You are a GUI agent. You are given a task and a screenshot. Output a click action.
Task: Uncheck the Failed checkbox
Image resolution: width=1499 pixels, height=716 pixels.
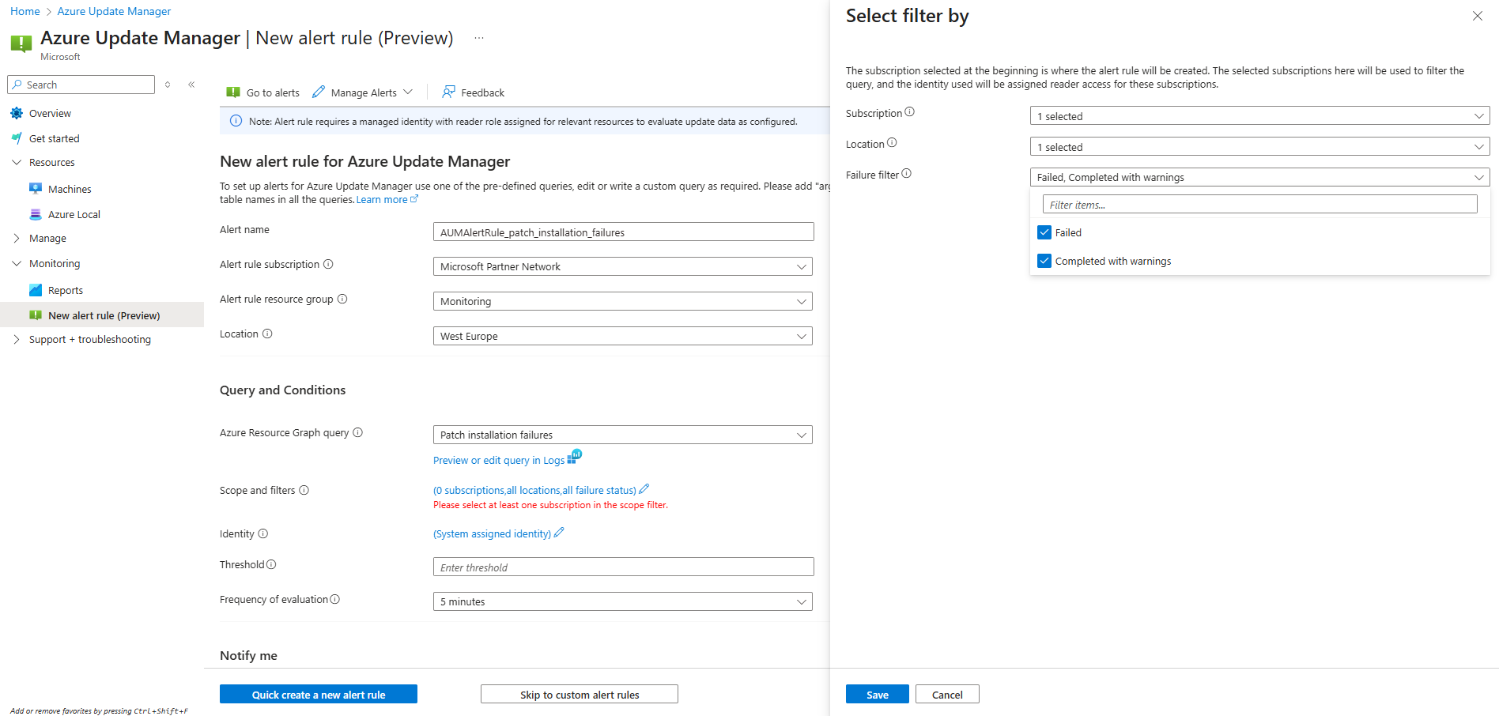click(1044, 232)
